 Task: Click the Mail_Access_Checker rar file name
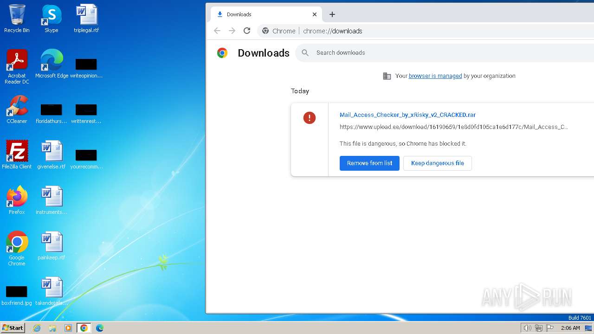(x=407, y=115)
